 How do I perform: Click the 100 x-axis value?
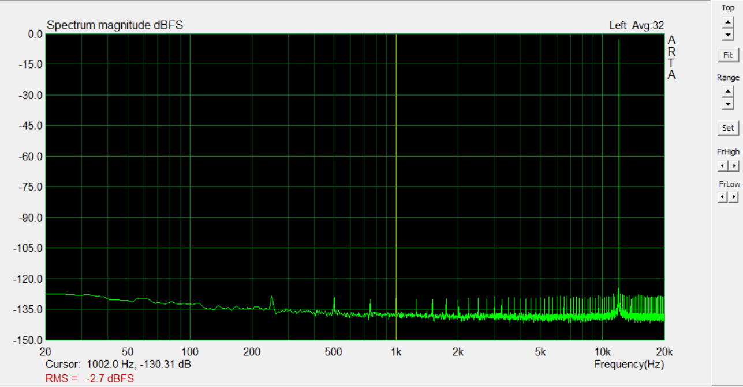[190, 352]
